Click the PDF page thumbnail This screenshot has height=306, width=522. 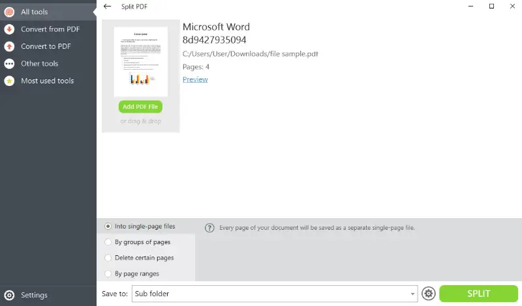coord(141,62)
